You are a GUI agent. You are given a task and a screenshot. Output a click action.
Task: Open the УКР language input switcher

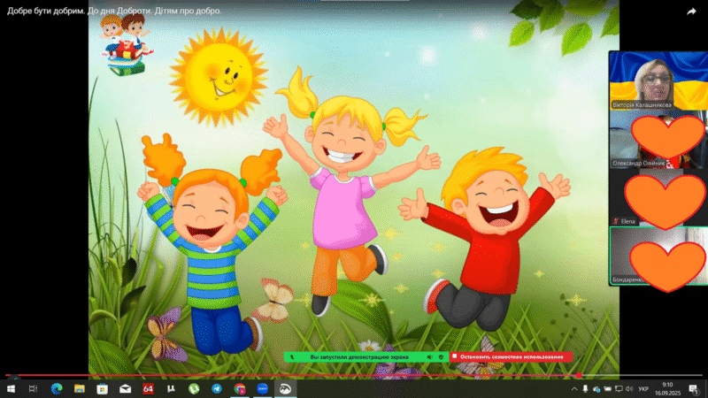tap(643, 388)
